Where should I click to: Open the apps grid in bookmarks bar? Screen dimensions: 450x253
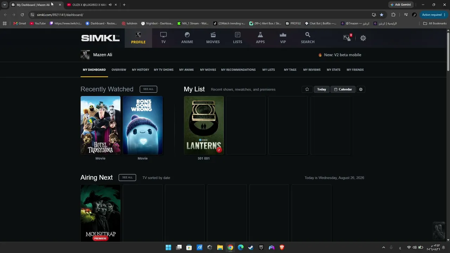[x=5, y=24]
